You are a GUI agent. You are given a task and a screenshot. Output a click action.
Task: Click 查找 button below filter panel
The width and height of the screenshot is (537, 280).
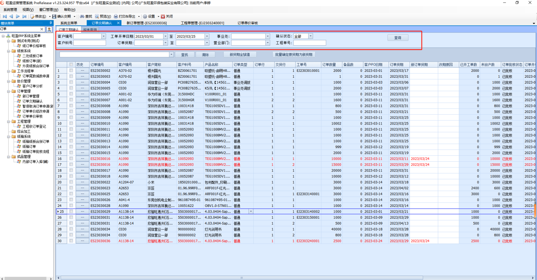click(x=185, y=55)
